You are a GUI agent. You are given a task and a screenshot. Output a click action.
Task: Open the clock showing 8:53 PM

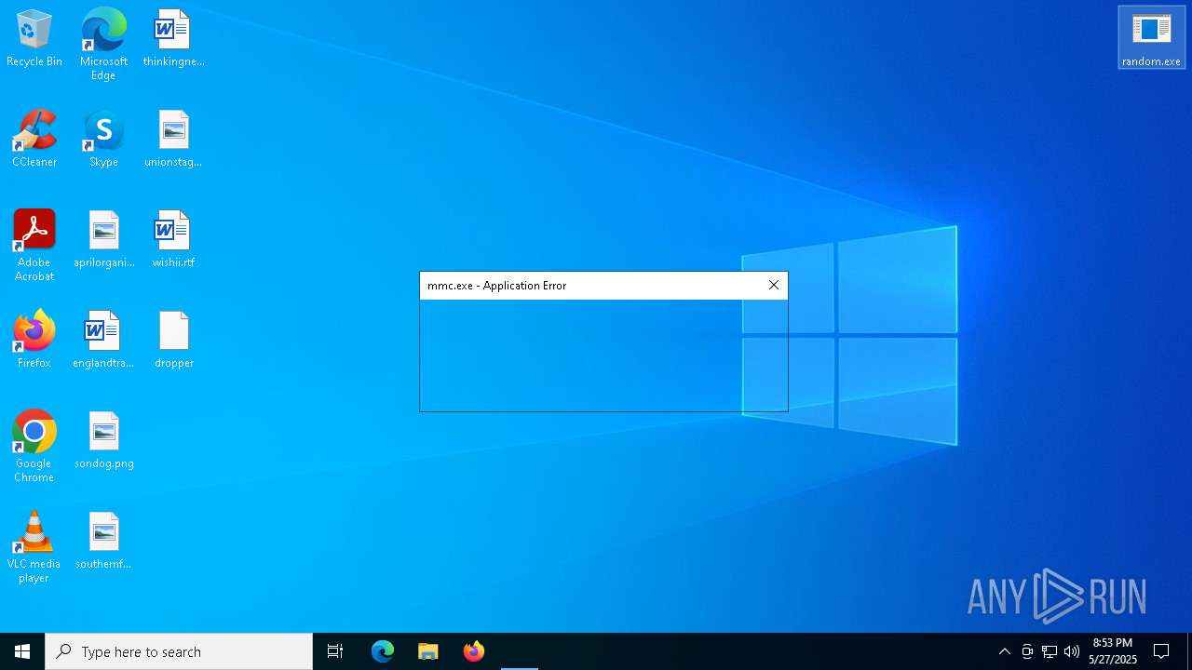point(1113,651)
